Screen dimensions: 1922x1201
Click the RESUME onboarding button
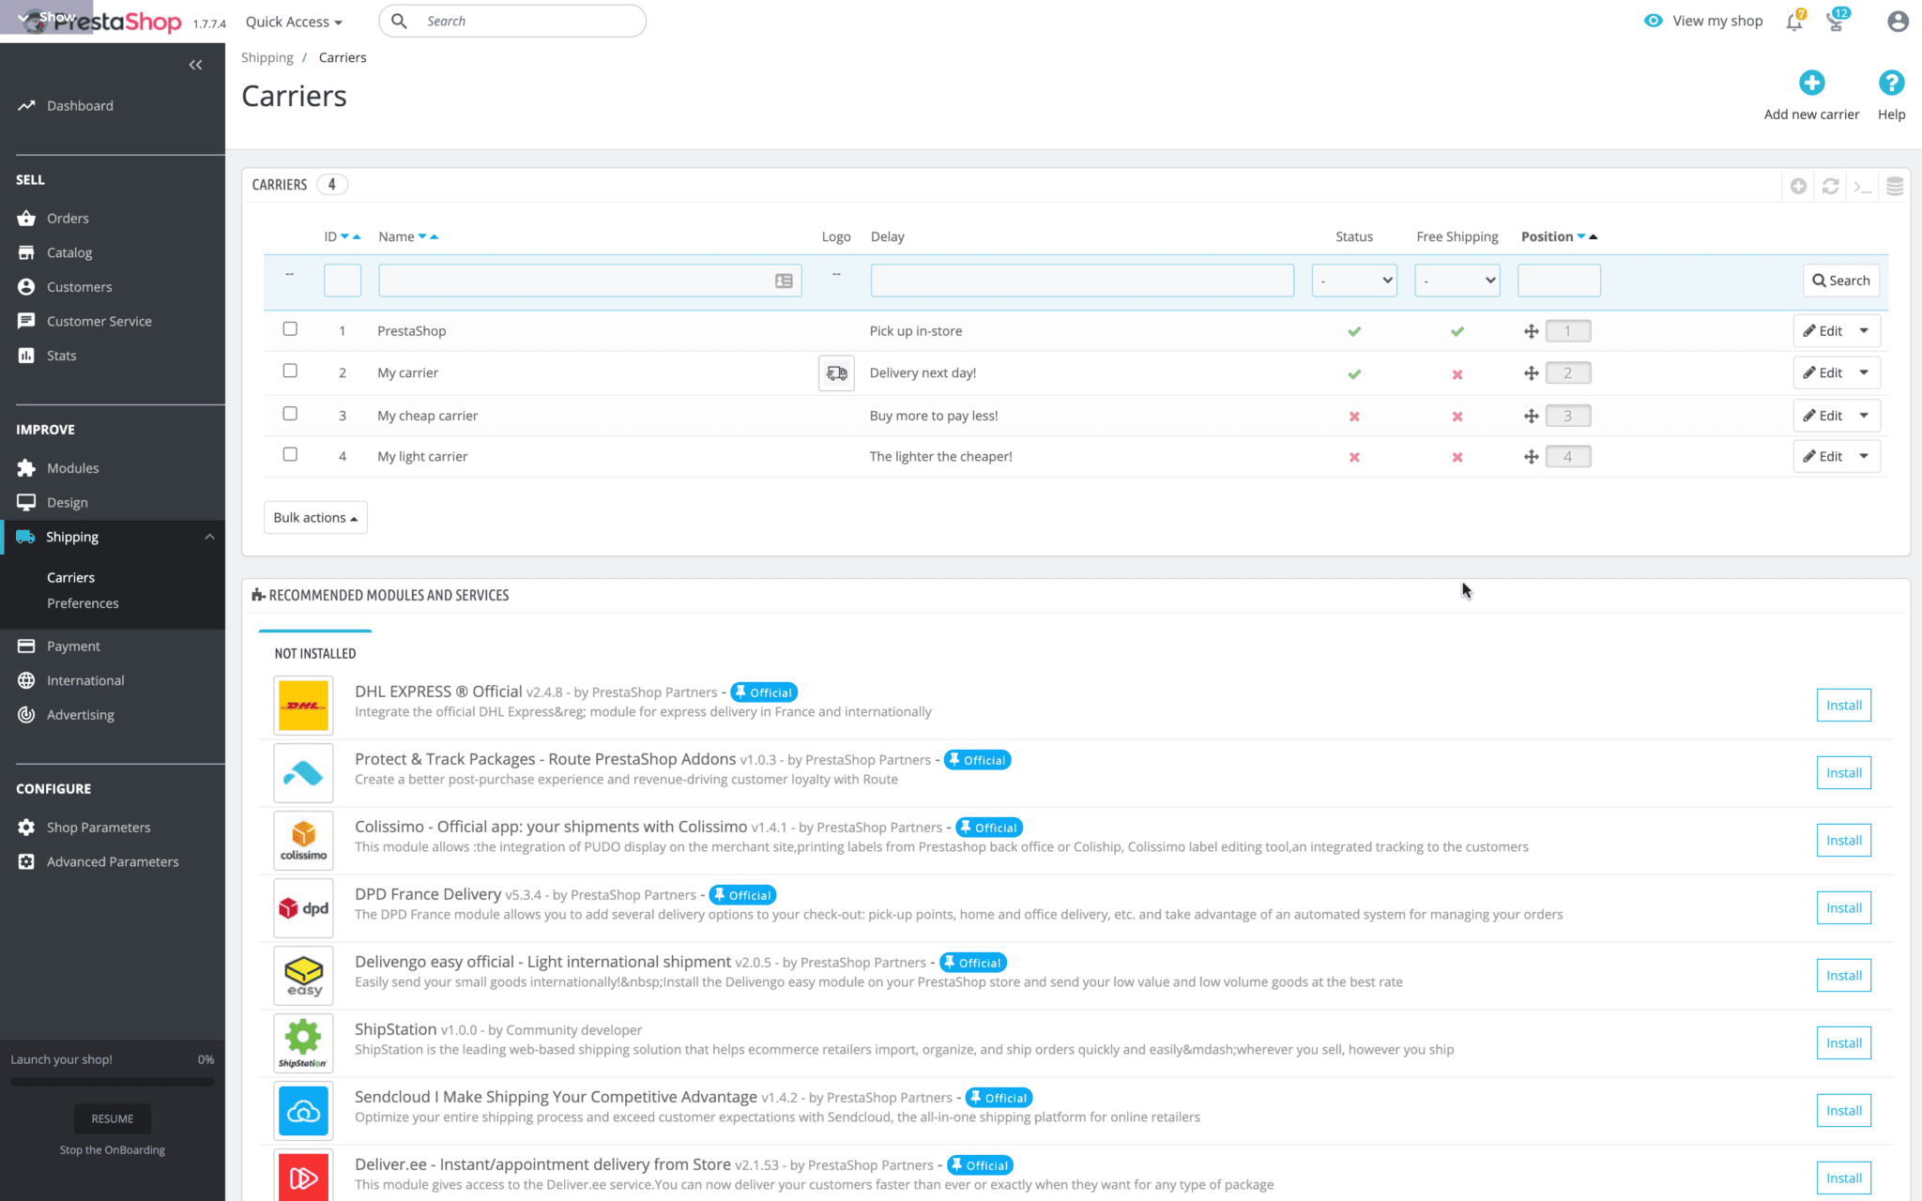113,1118
